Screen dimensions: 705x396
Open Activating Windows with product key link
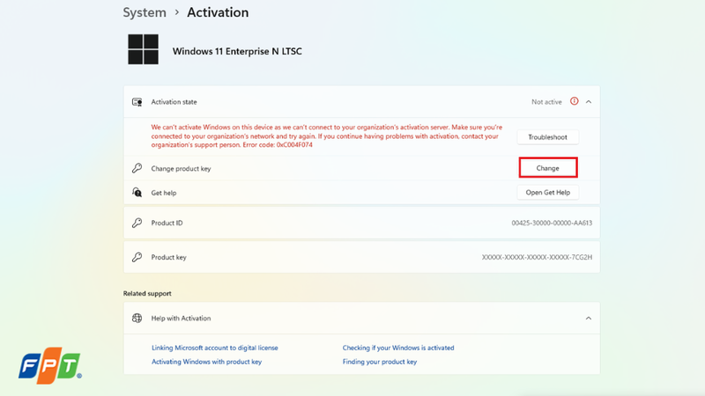(x=206, y=362)
